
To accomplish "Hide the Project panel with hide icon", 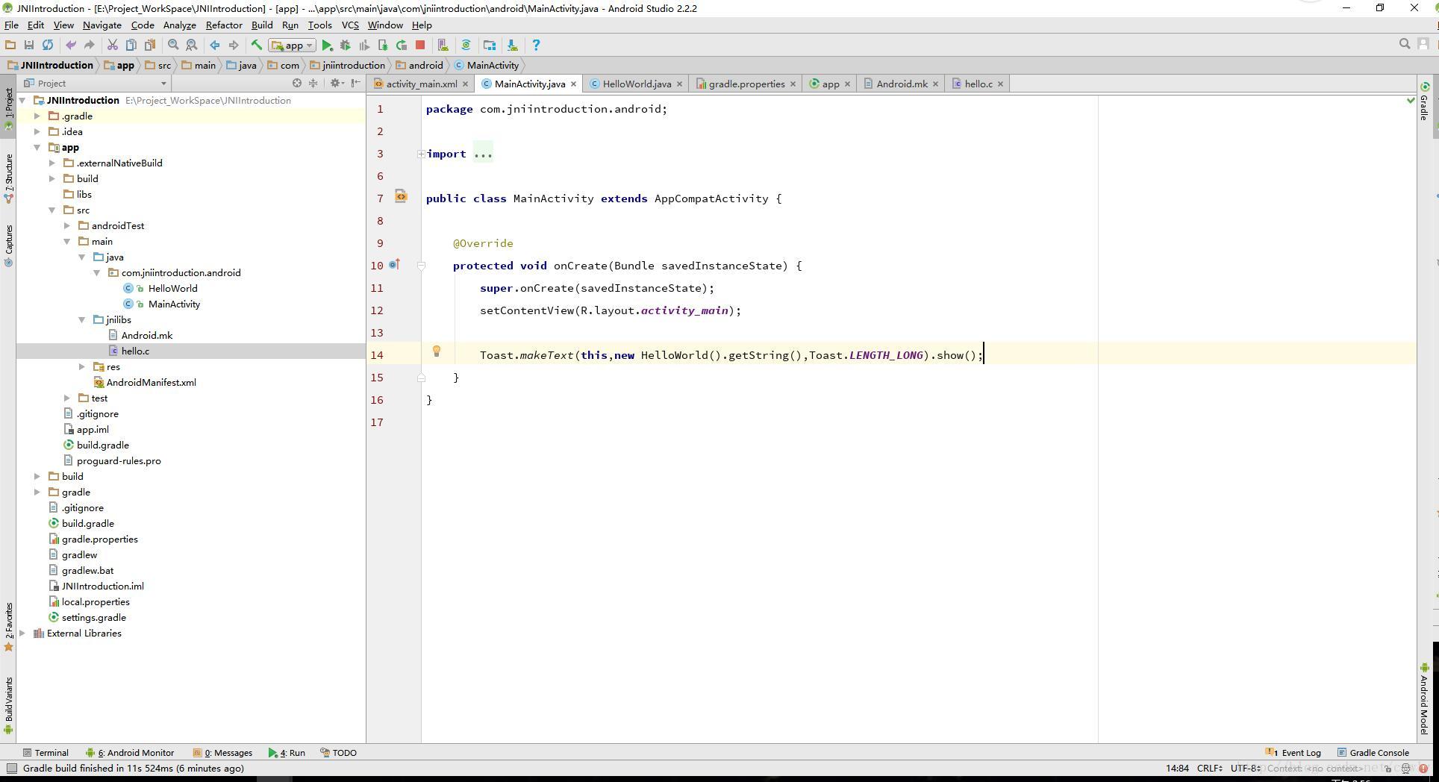I will [x=356, y=83].
